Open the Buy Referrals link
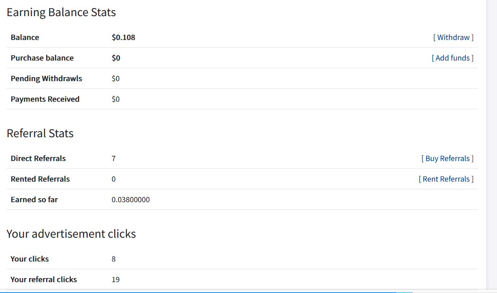Image resolution: width=497 pixels, height=293 pixels. 448,159
